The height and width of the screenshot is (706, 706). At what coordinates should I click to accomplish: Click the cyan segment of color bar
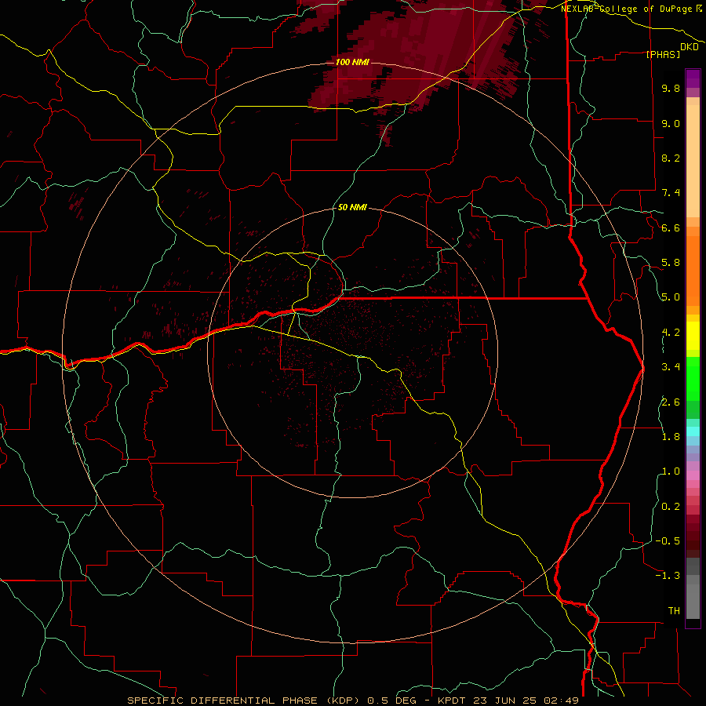tap(693, 431)
